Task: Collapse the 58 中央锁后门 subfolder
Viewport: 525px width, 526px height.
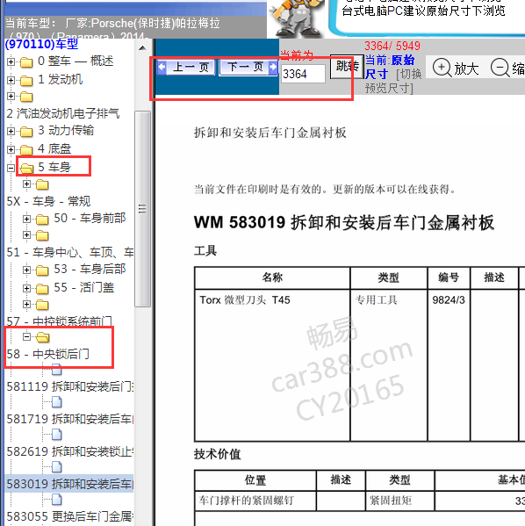Action: (26, 336)
